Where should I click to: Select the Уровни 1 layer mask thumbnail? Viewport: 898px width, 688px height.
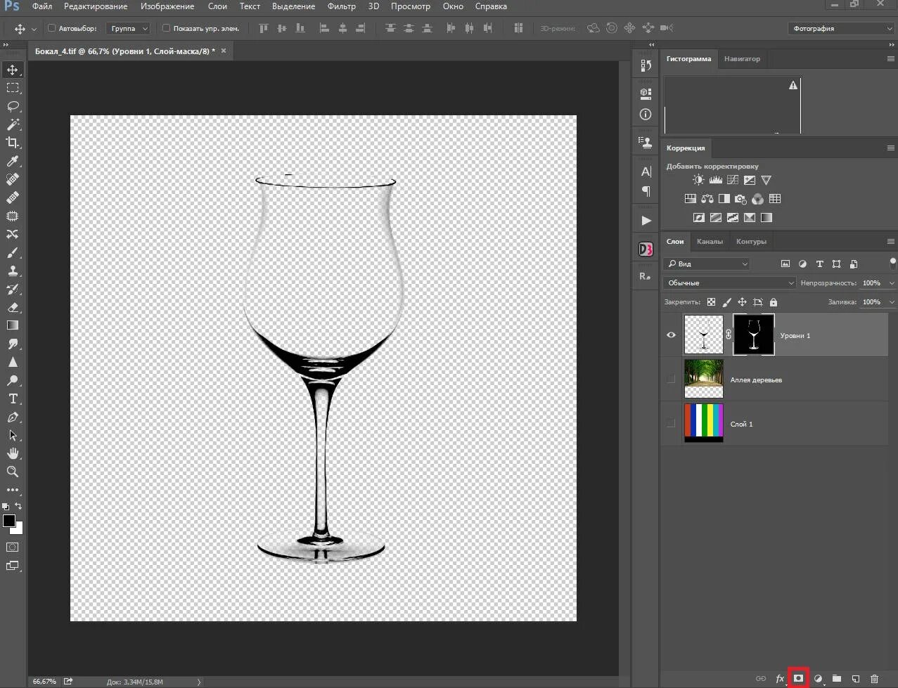pyautogui.click(x=754, y=335)
